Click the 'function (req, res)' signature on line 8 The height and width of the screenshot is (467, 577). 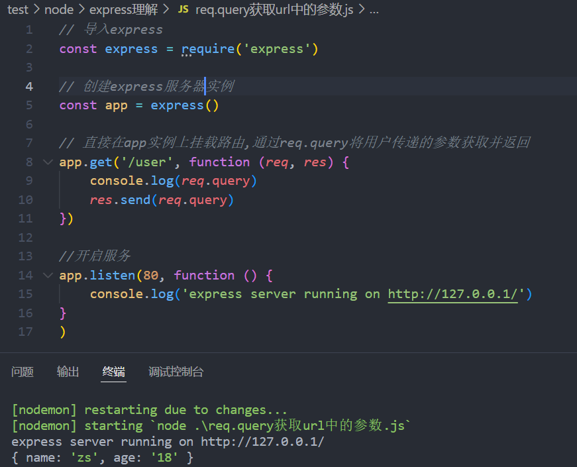tap(261, 162)
